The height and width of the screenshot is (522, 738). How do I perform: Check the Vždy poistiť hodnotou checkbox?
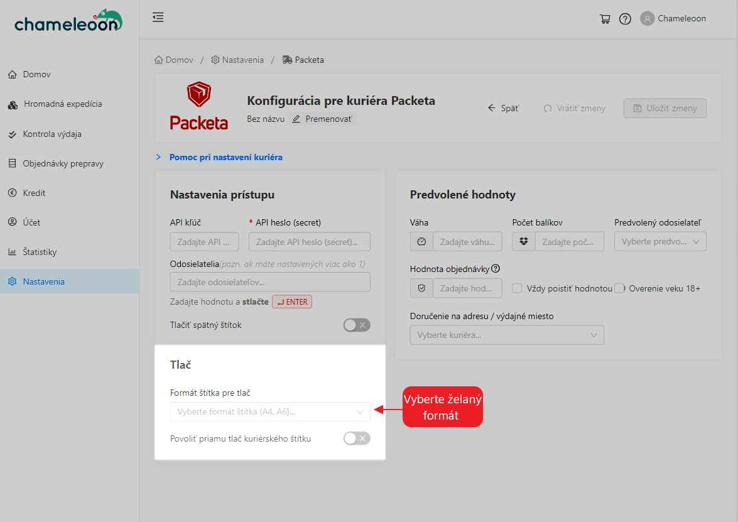point(517,288)
